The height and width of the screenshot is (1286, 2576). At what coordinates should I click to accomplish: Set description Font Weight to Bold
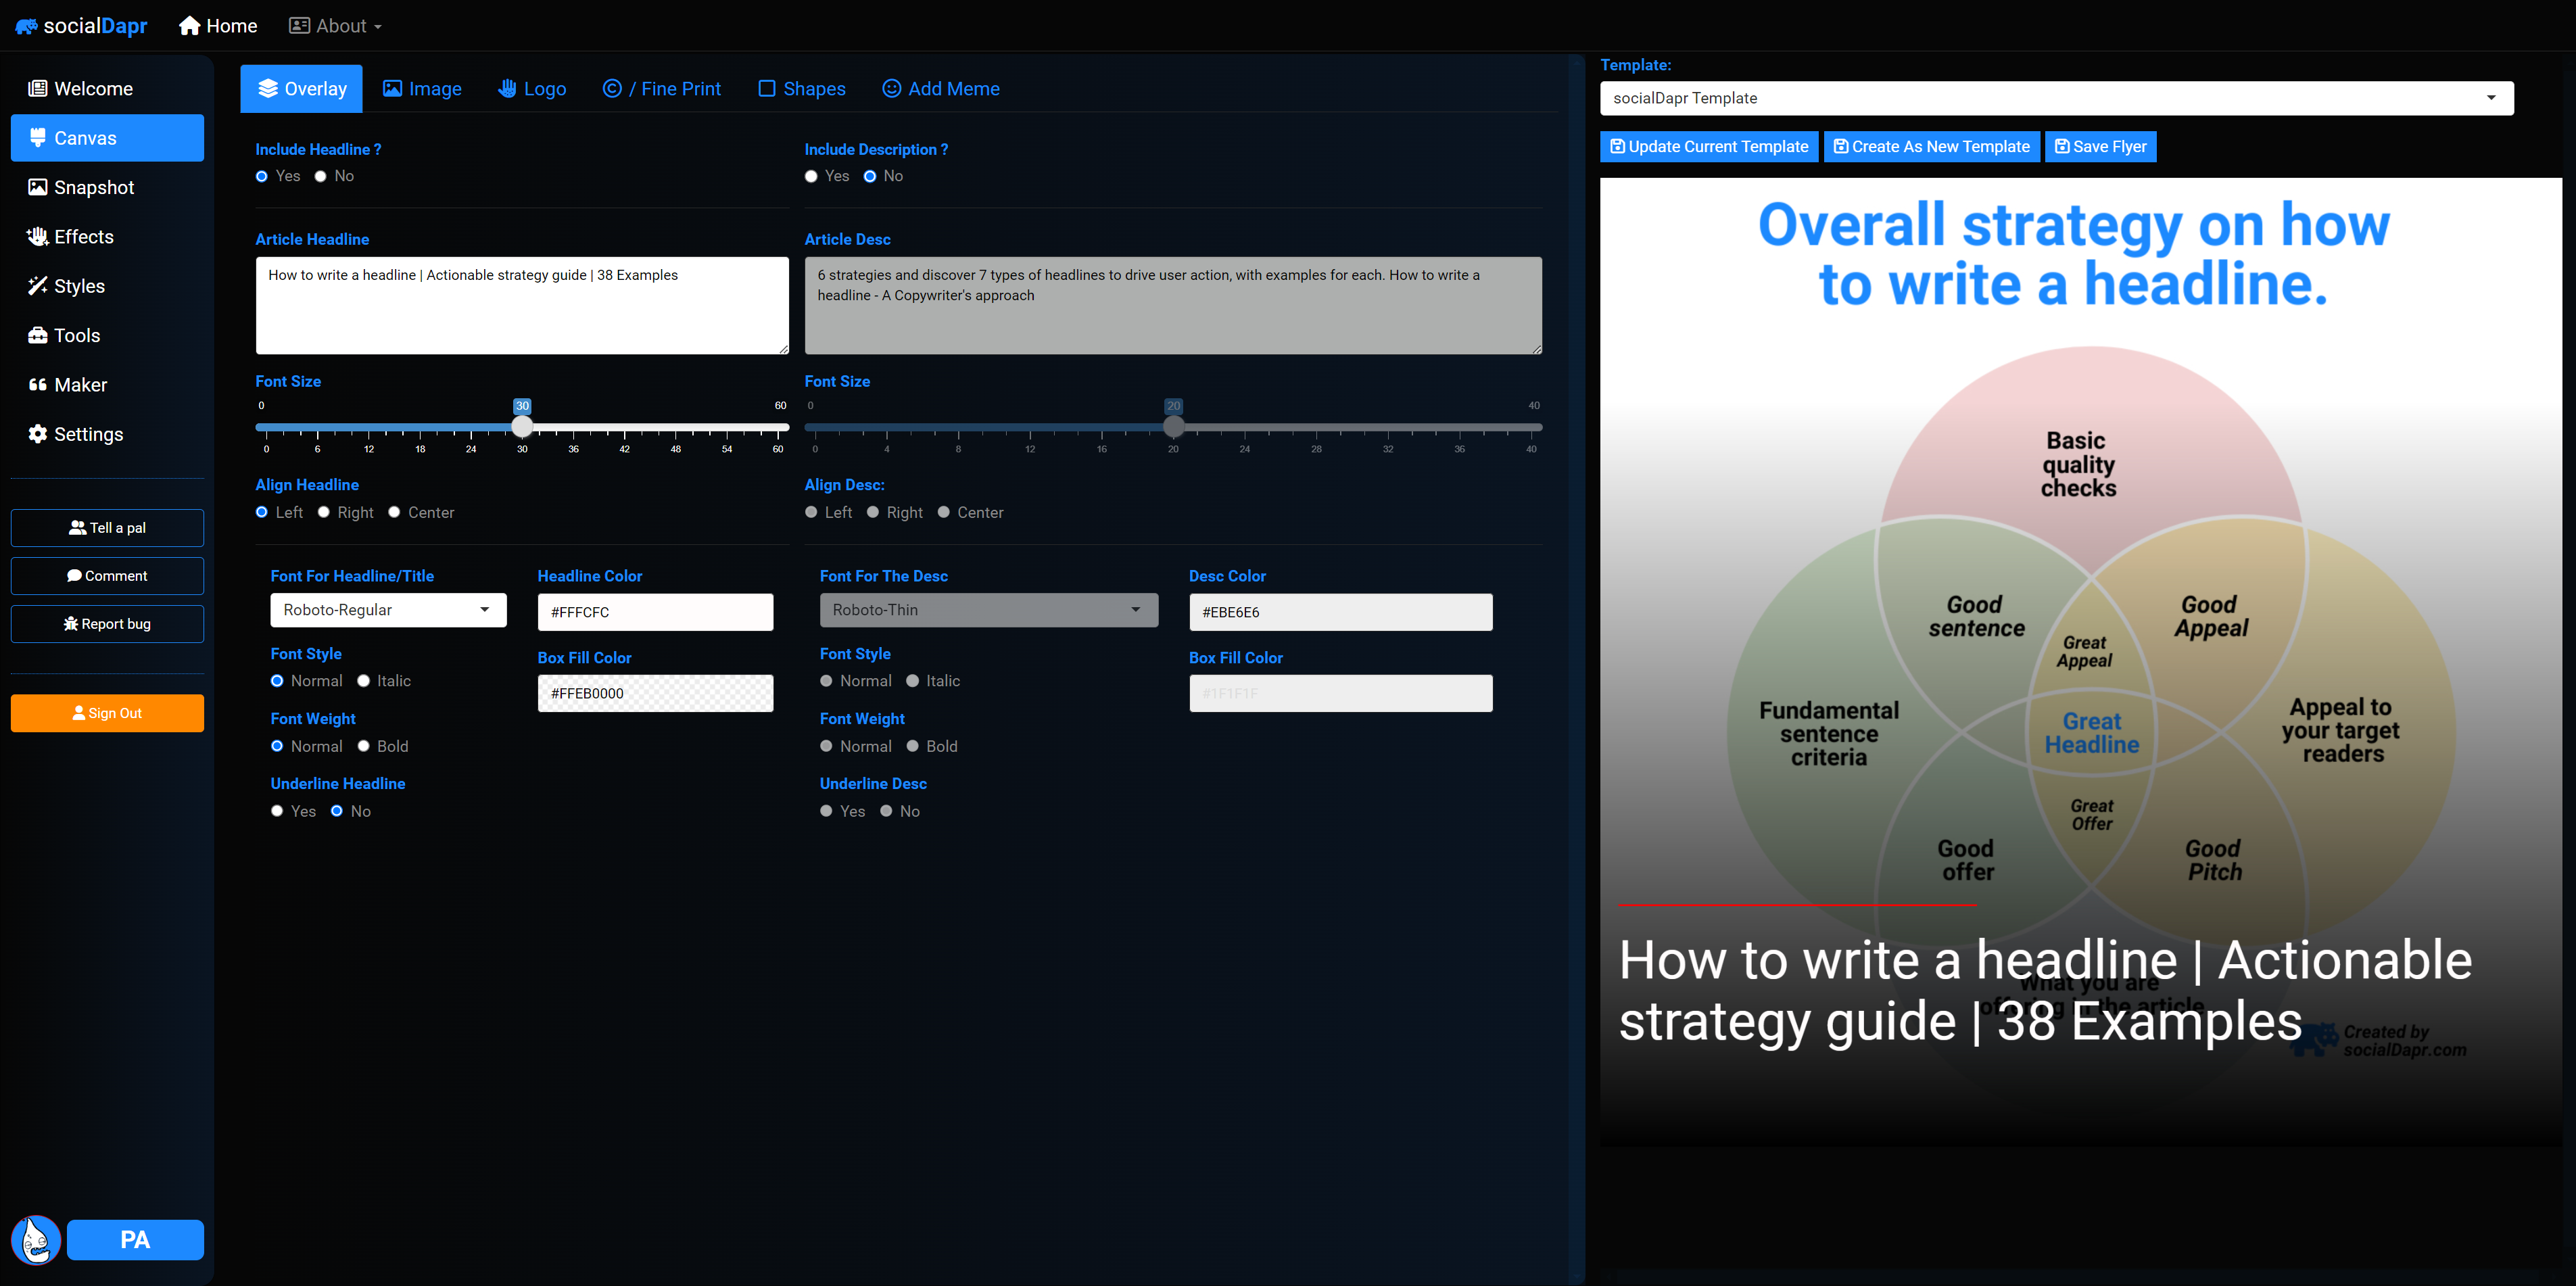click(912, 746)
